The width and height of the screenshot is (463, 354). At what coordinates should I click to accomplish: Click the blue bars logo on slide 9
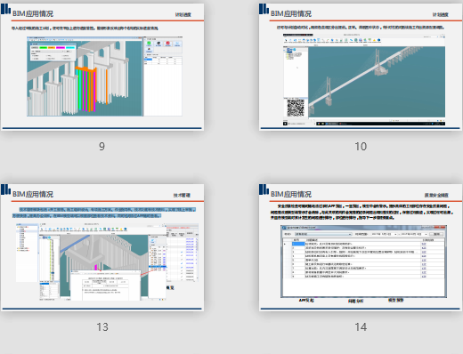[x=5, y=9]
